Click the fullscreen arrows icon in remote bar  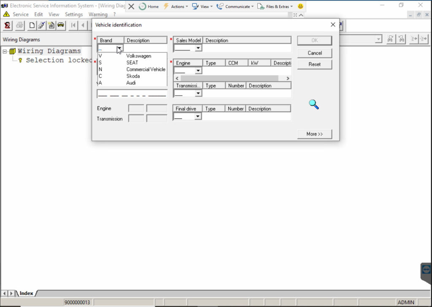[x=295, y=15]
